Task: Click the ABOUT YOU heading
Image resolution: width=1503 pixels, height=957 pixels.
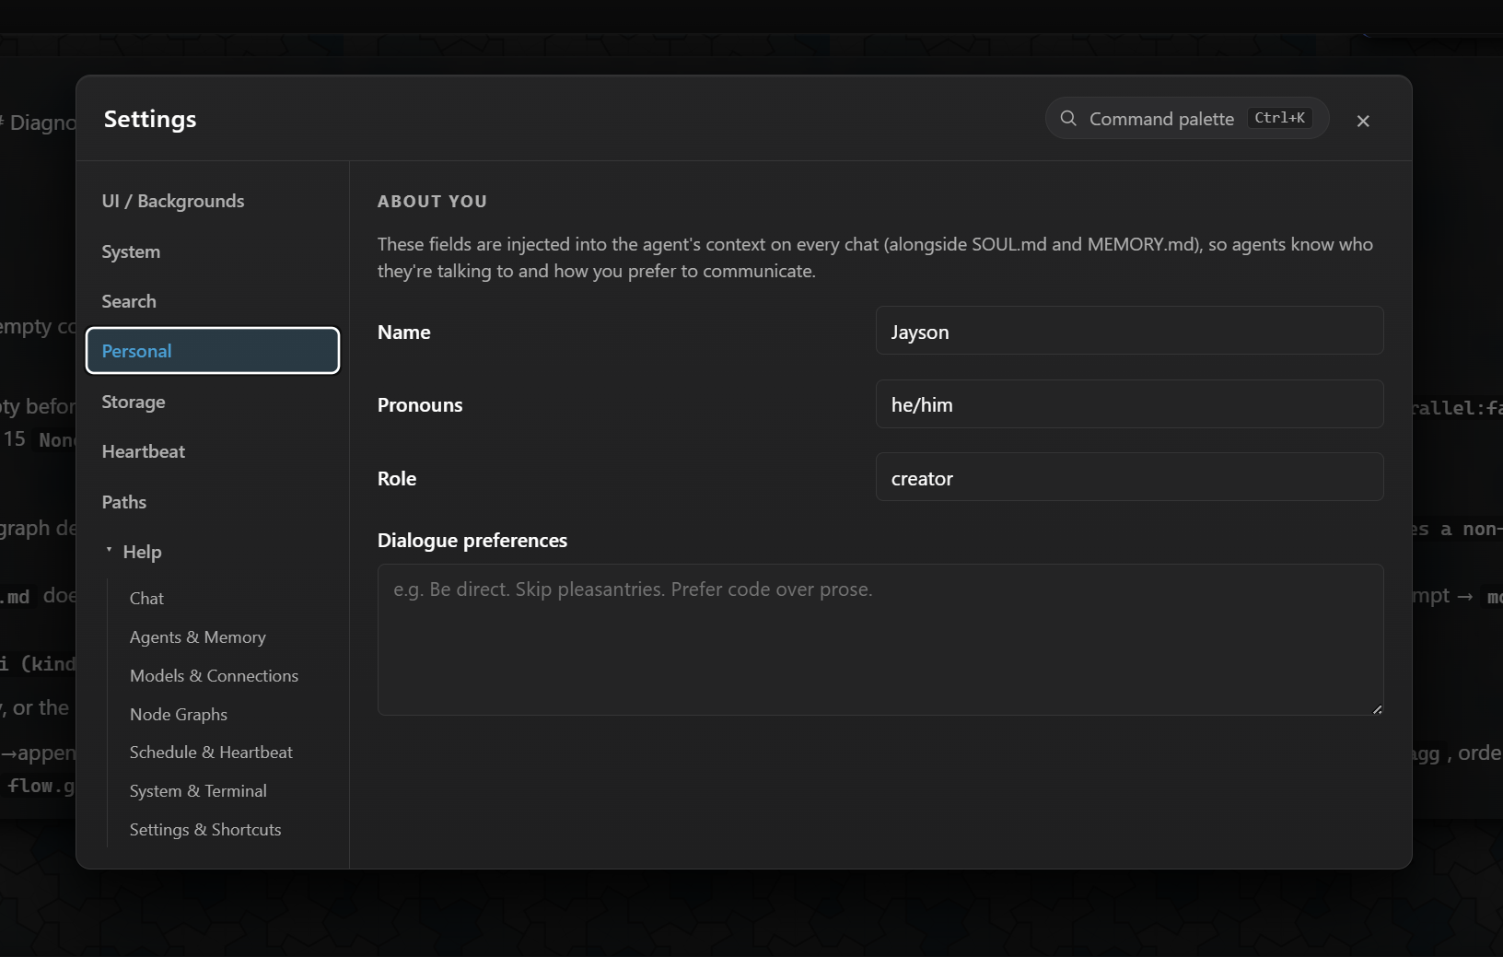Action: coord(432,202)
